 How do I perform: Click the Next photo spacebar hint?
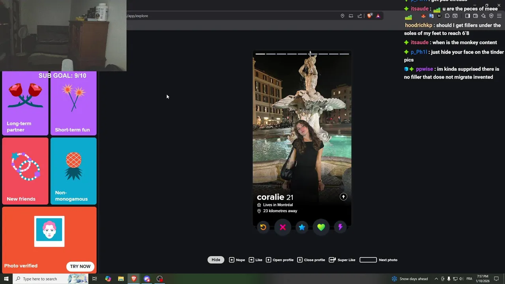[x=378, y=260]
